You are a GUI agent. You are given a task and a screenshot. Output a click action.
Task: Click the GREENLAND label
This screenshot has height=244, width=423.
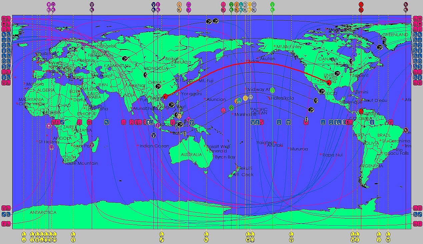pyautogui.click(x=395, y=35)
